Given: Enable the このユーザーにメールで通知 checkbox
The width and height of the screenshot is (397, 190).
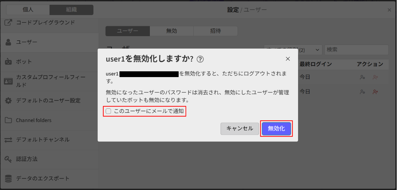Looking at the screenshot, I should [x=108, y=111].
